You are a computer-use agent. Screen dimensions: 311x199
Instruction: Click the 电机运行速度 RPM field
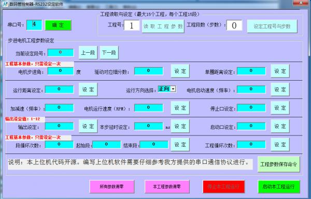pyautogui.click(x=149, y=108)
